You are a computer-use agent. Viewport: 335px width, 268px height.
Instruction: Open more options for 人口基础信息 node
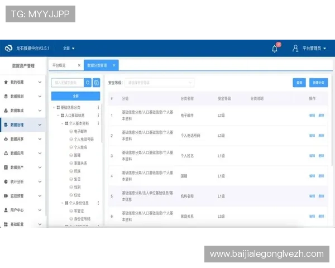tap(99, 115)
